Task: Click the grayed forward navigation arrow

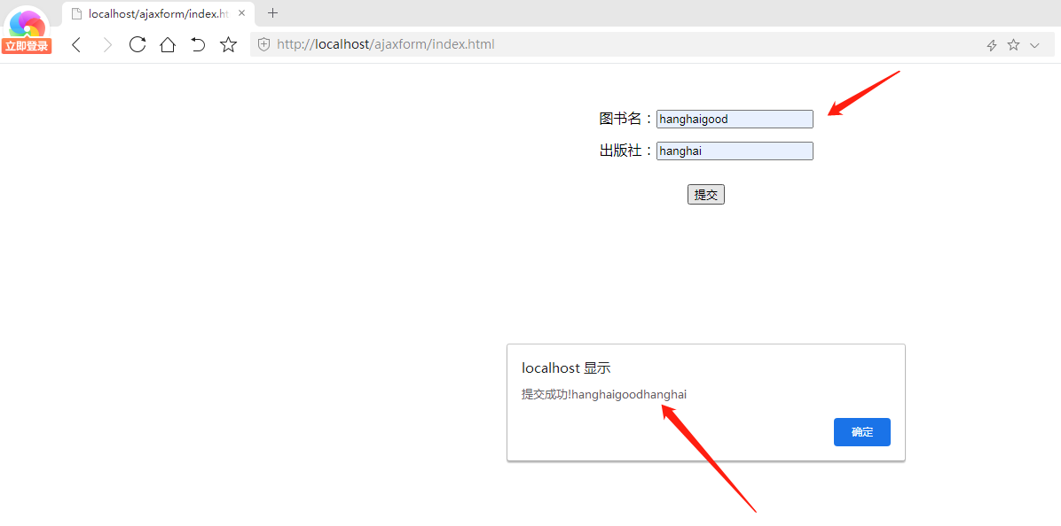Action: (x=106, y=43)
